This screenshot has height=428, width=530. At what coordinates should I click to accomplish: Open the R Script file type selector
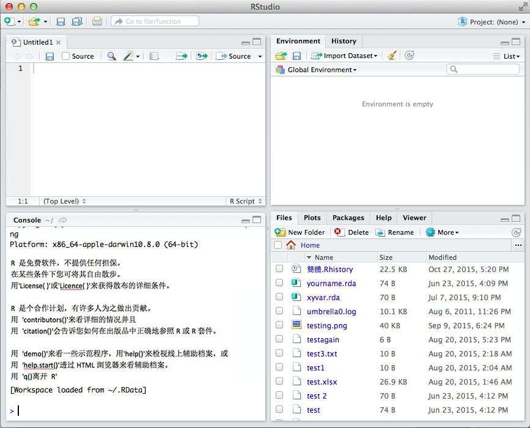(246, 201)
